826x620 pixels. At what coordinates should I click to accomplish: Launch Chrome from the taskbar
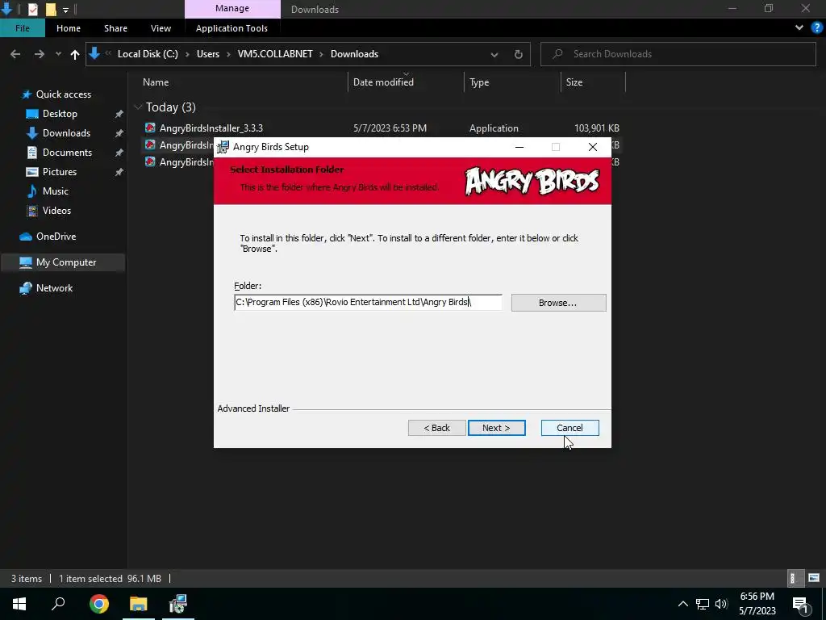point(98,604)
